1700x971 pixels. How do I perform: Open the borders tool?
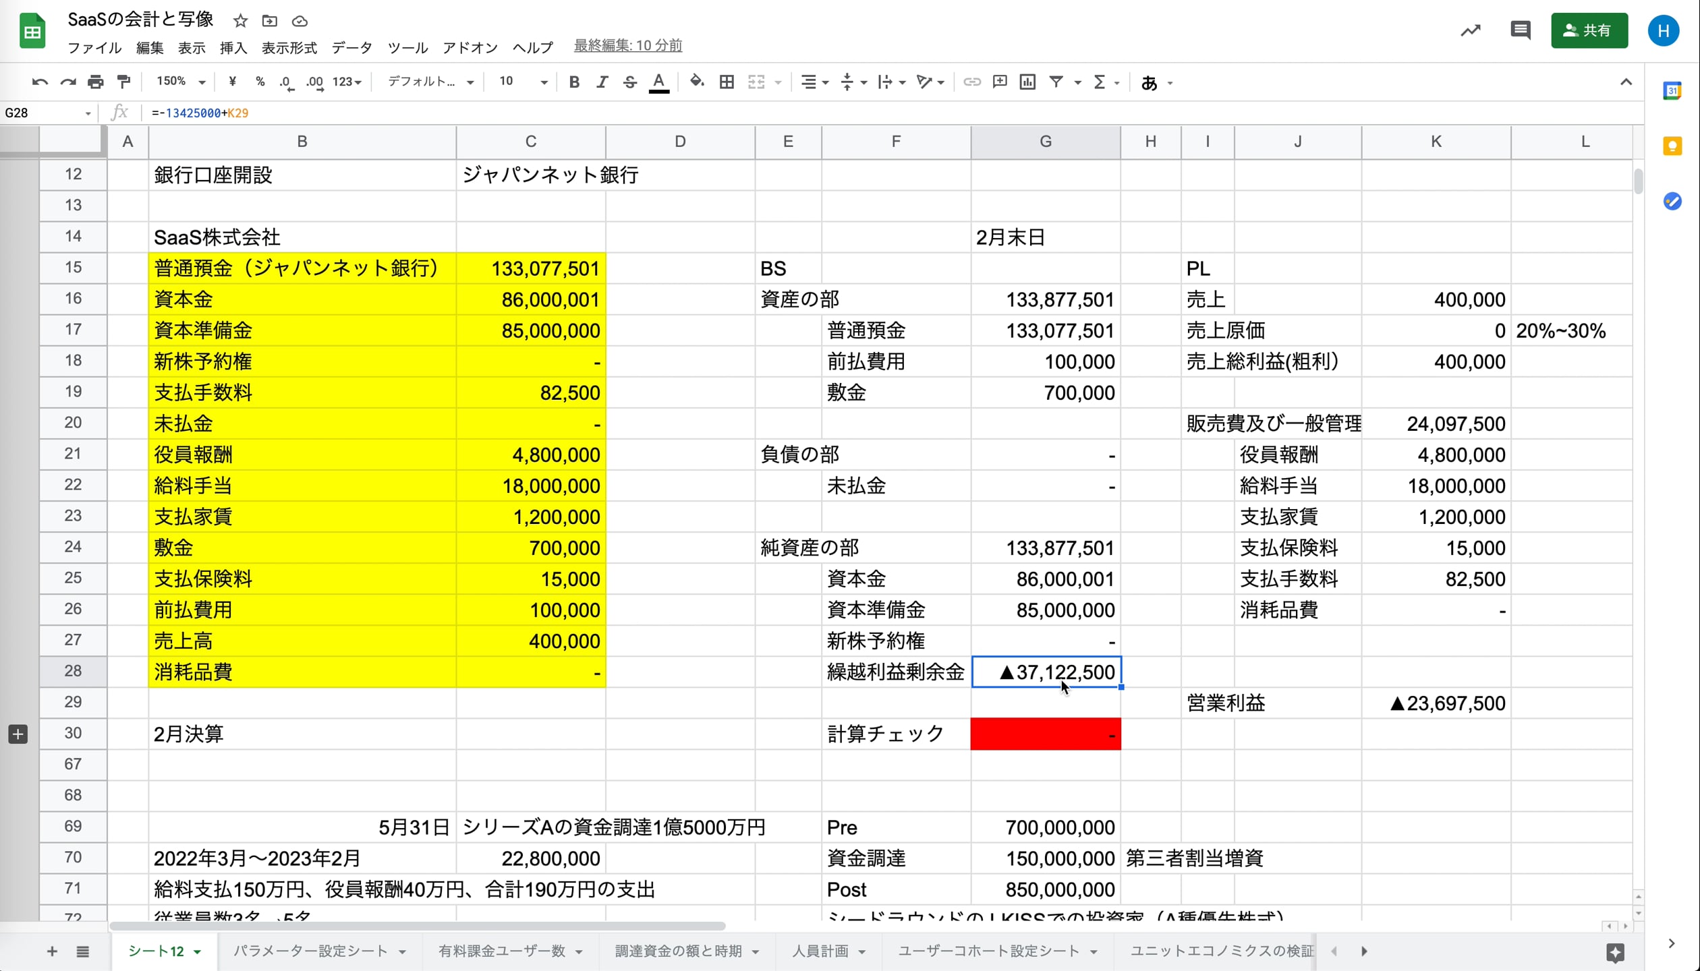tap(727, 82)
